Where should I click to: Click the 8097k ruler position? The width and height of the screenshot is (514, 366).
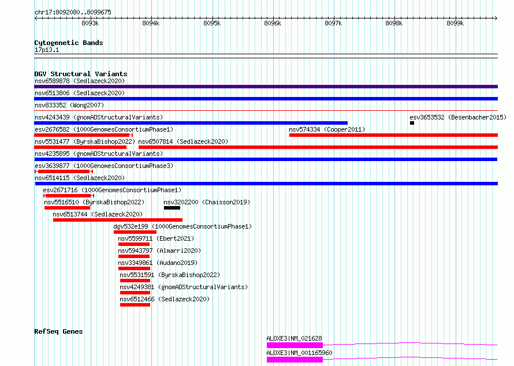click(x=333, y=23)
